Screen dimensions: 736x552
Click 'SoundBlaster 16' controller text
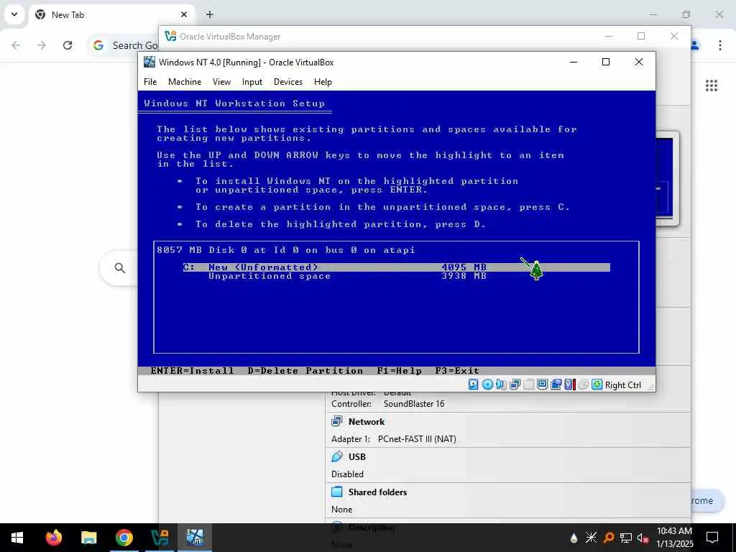point(413,404)
